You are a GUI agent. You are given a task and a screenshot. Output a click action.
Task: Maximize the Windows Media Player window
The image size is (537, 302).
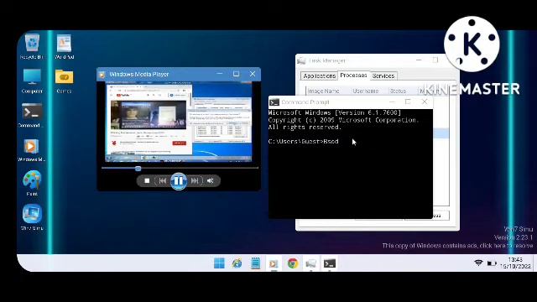point(236,74)
